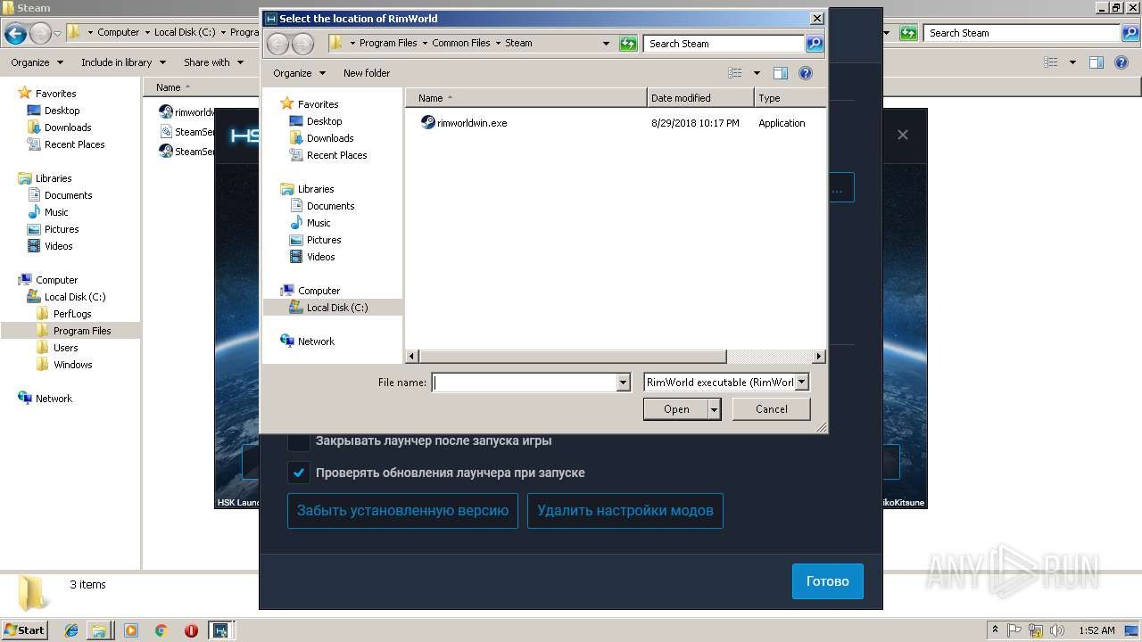Toggle close launcher after game start checkbox
Viewport: 1142px width, 642px height.
(299, 440)
